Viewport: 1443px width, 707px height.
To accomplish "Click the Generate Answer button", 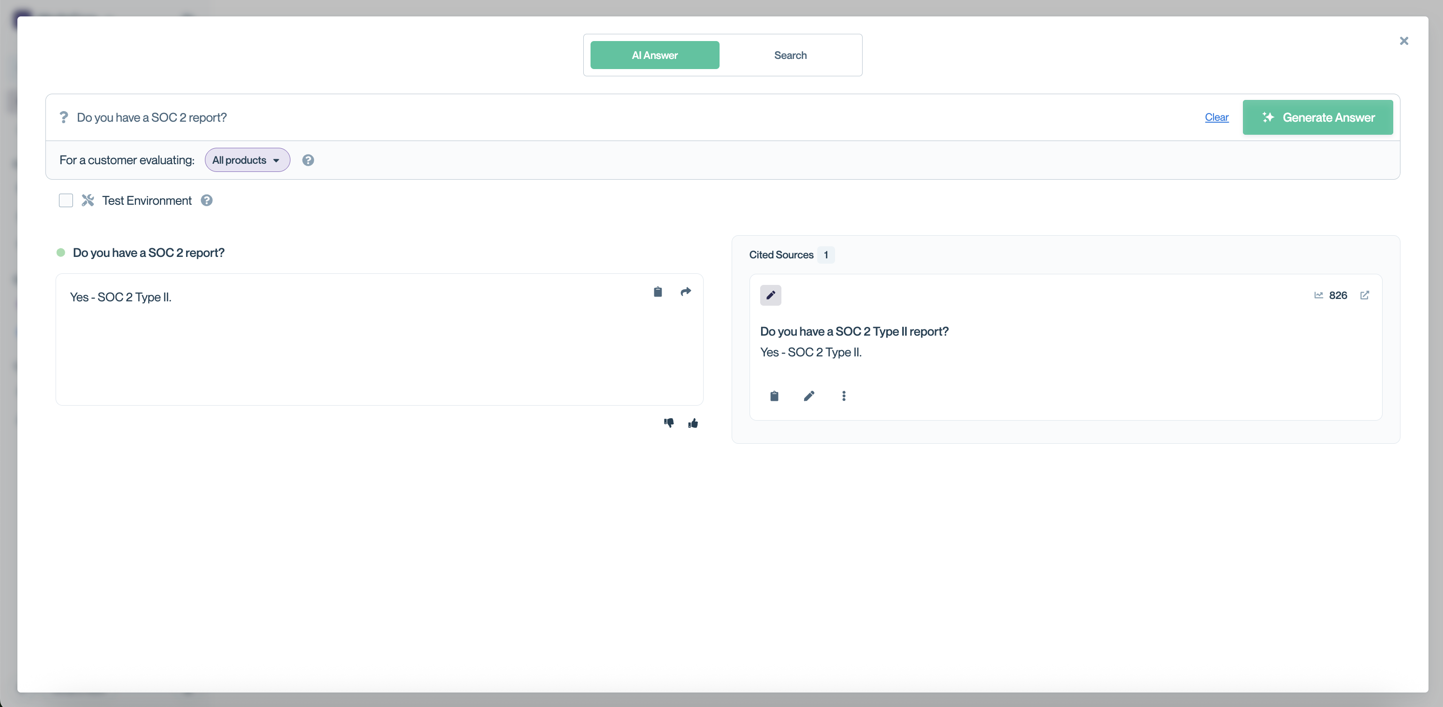I will pyautogui.click(x=1317, y=117).
